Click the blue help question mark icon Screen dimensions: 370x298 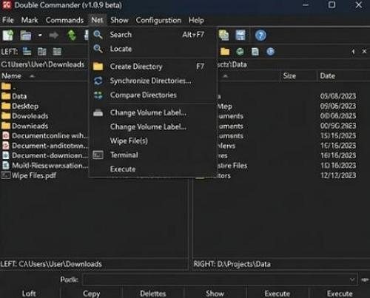pos(260,35)
